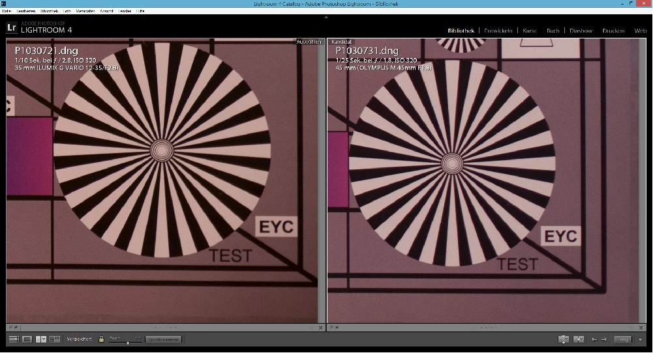Click the window icon in title bar
Image resolution: width=653 pixels, height=353 pixels.
(x=3, y=3)
